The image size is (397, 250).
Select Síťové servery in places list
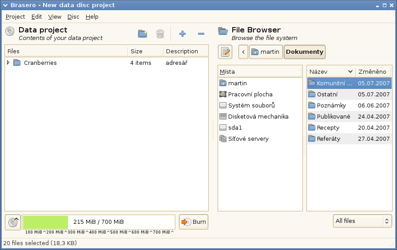tap(260, 139)
